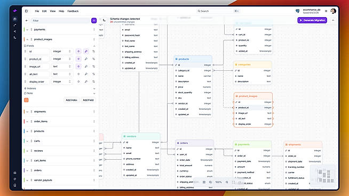Open more settings for product_id field
This screenshot has height=196, width=349.
pyautogui.click(x=94, y=59)
